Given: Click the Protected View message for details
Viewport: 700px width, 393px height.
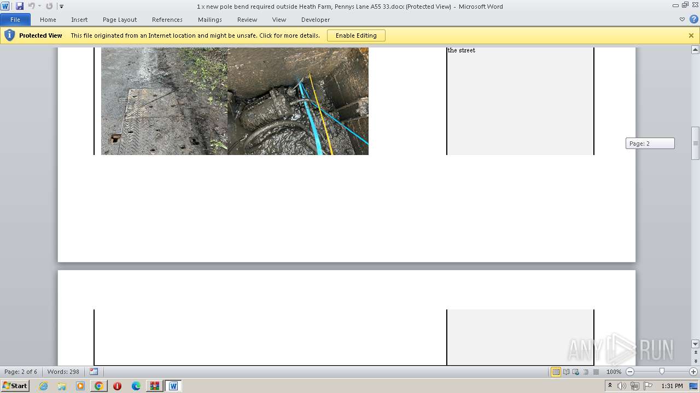Looking at the screenshot, I should pyautogui.click(x=195, y=35).
